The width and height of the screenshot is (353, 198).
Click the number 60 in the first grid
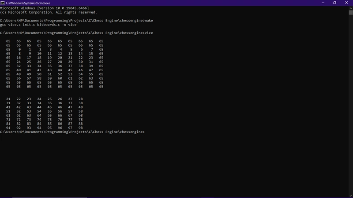[60, 78]
